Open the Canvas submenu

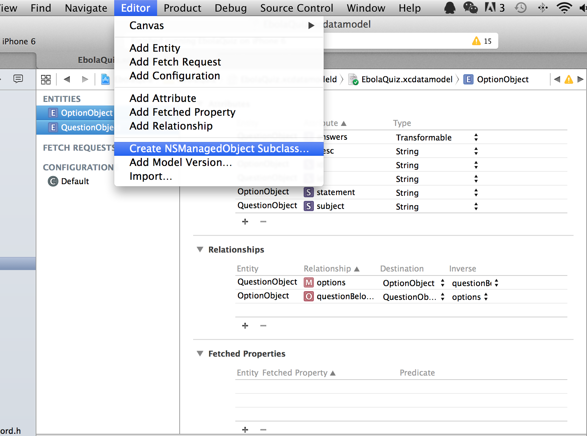coord(219,25)
